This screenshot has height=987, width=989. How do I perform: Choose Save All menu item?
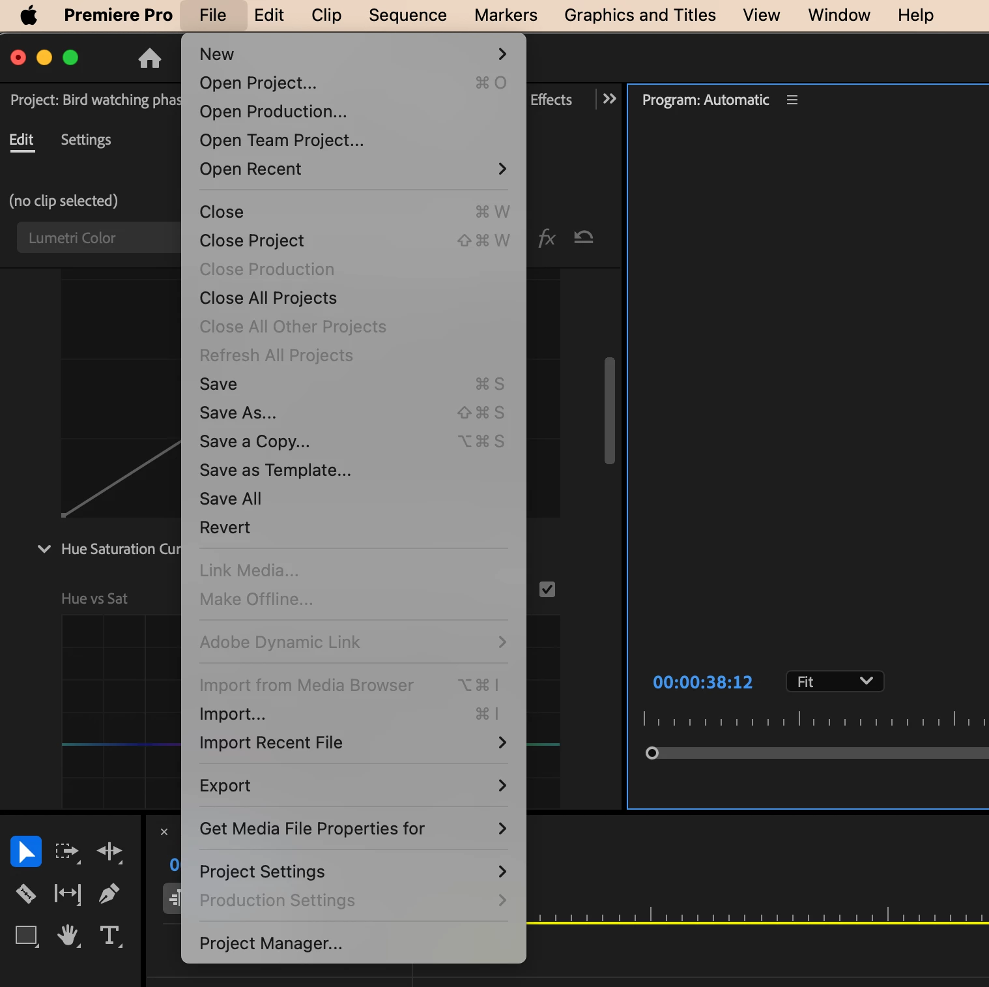click(353, 499)
